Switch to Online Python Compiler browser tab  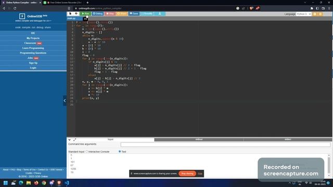21,3
